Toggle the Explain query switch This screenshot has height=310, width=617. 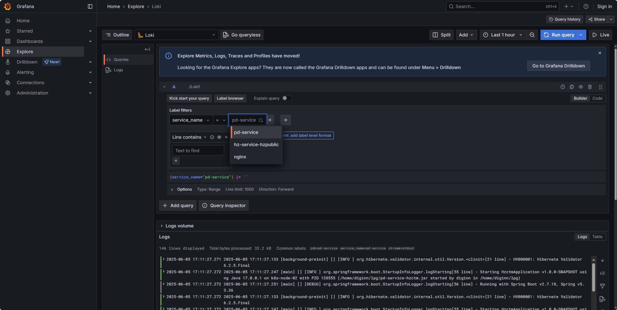287,98
